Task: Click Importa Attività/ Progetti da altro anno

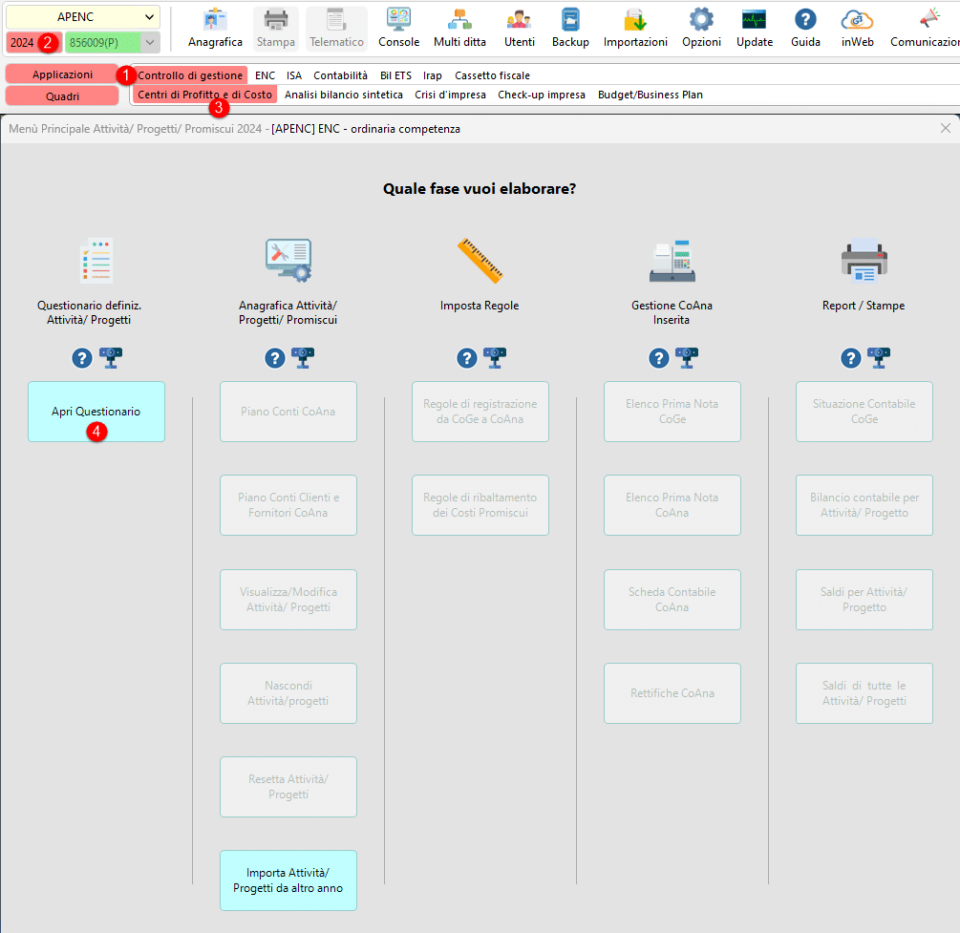Action: pos(288,880)
